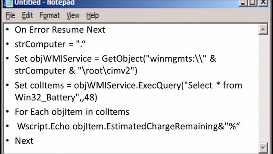Minimize the Notepad window

pyautogui.click(x=243, y=3)
